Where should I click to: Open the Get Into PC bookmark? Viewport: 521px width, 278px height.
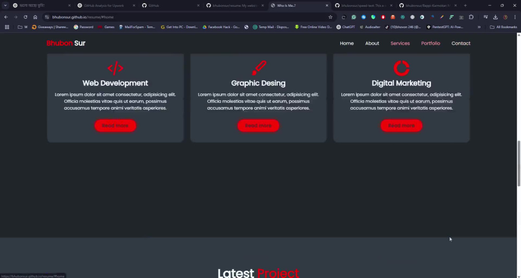coord(179,27)
